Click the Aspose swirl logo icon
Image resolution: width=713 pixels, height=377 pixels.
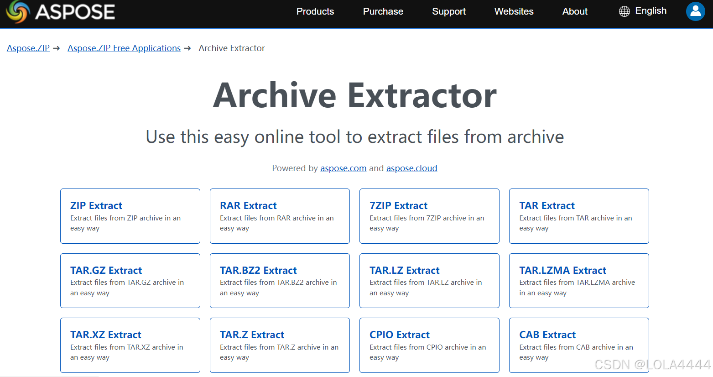(17, 11)
